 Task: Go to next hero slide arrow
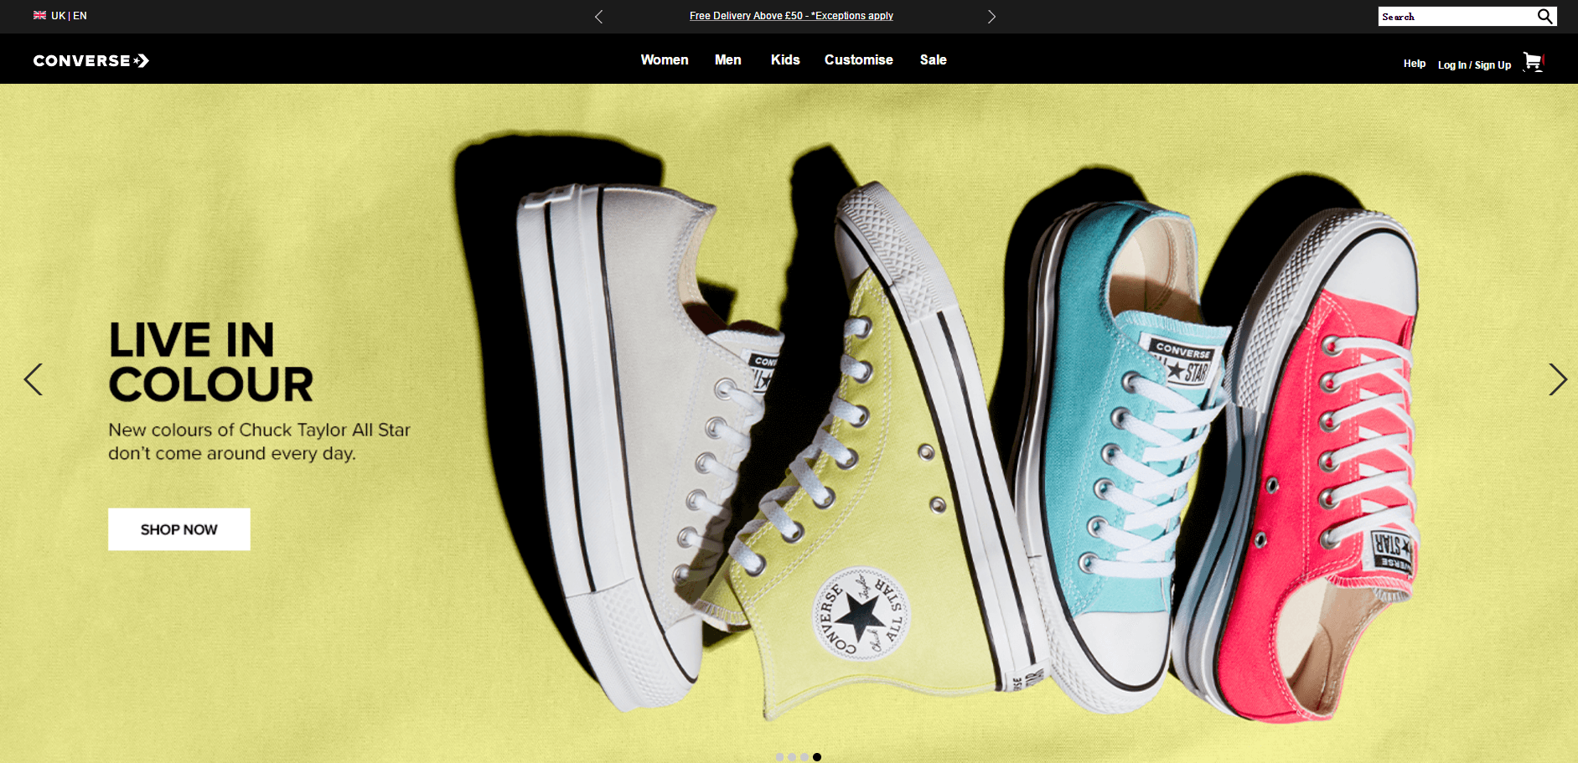tap(1557, 379)
